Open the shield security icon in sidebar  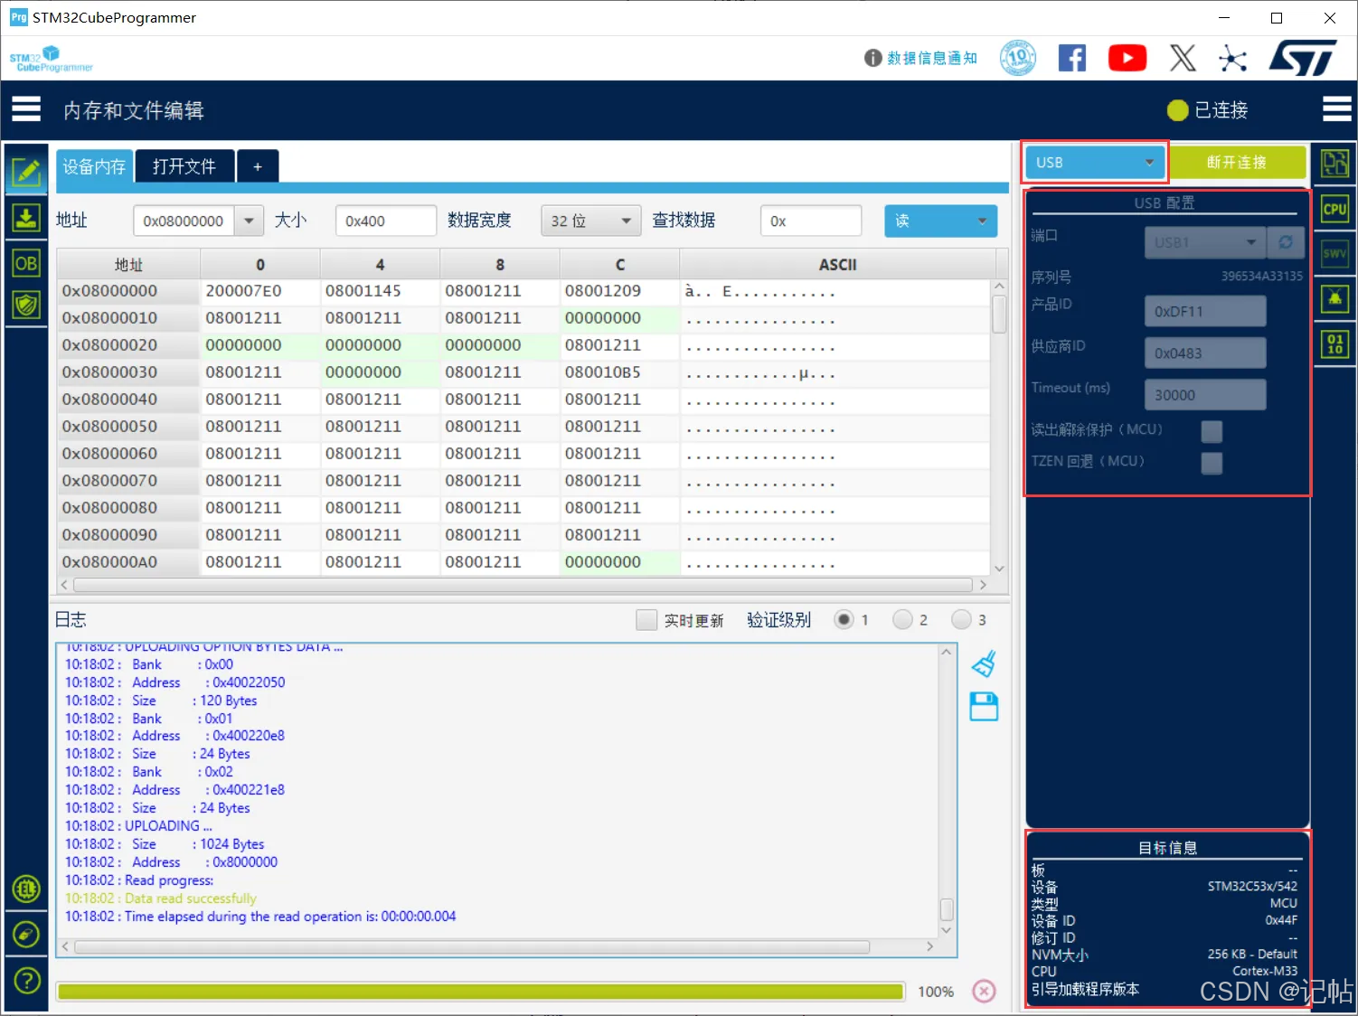click(26, 305)
